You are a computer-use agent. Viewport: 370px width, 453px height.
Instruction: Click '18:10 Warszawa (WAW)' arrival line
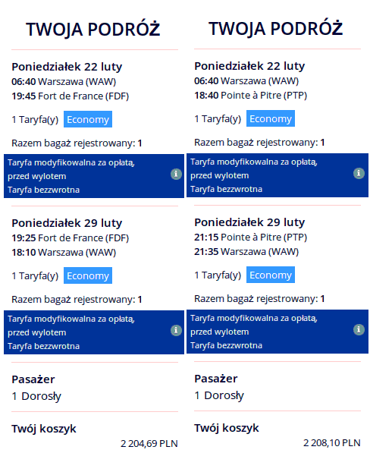tap(64, 253)
